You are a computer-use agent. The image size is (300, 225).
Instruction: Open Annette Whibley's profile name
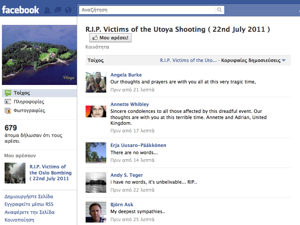(130, 104)
